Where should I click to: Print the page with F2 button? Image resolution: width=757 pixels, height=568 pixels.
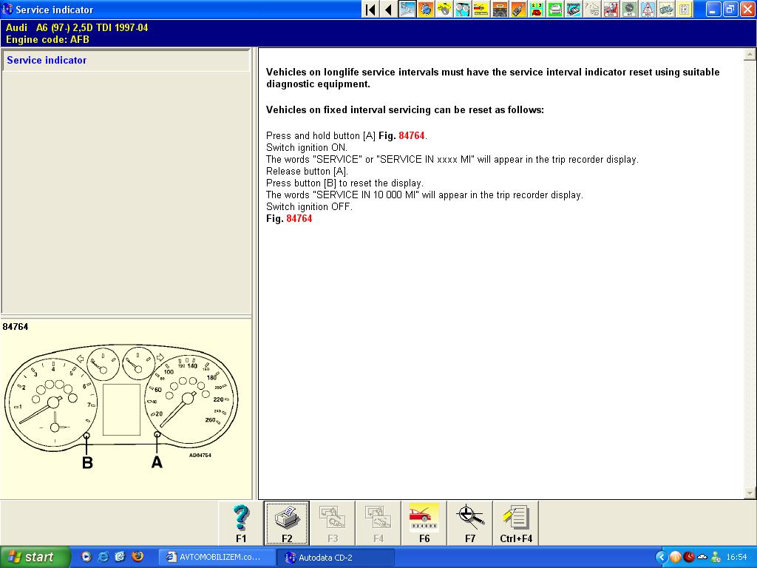287,524
